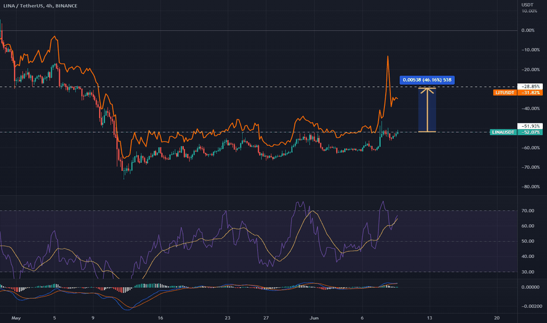Click the RSI 70.00 scale label
547x323 pixels.
pos(528,211)
